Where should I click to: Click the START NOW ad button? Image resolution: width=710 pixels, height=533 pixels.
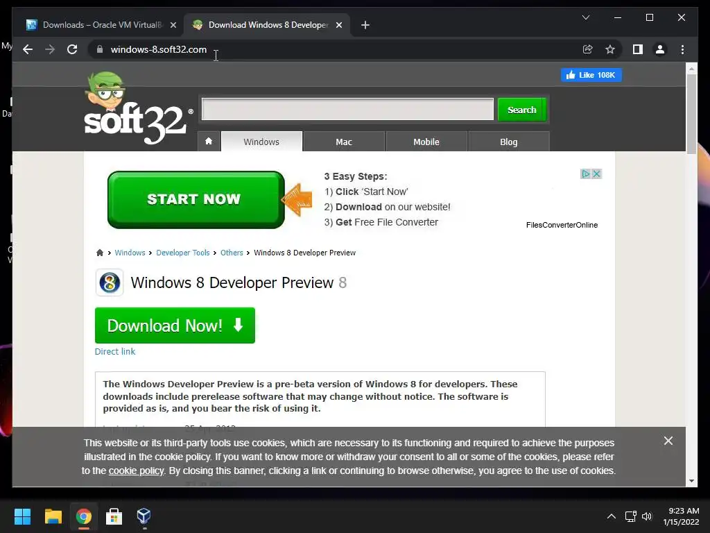(196, 199)
